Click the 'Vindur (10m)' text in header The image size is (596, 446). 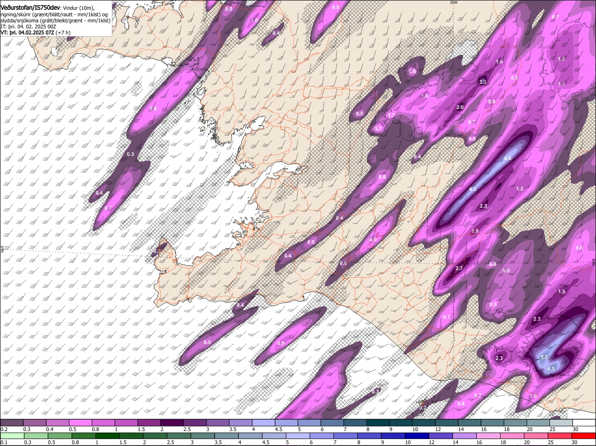[x=78, y=8]
